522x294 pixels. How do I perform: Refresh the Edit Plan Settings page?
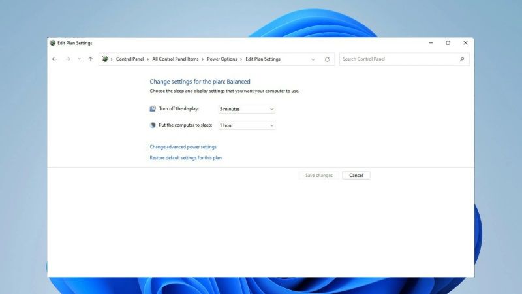[x=327, y=59]
